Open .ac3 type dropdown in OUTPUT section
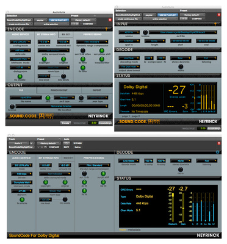This screenshot has height=244, width=227. pos(64,98)
